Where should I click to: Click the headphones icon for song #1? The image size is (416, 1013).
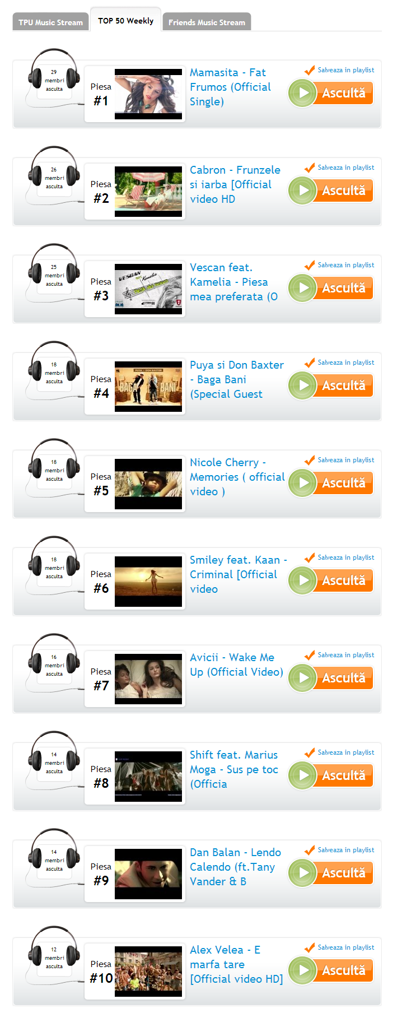pos(54,77)
